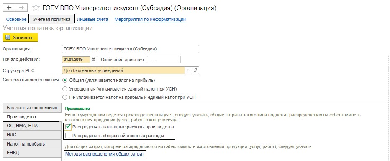
Task: Add the form to favorites via star icon
Action: [x=36, y=8]
